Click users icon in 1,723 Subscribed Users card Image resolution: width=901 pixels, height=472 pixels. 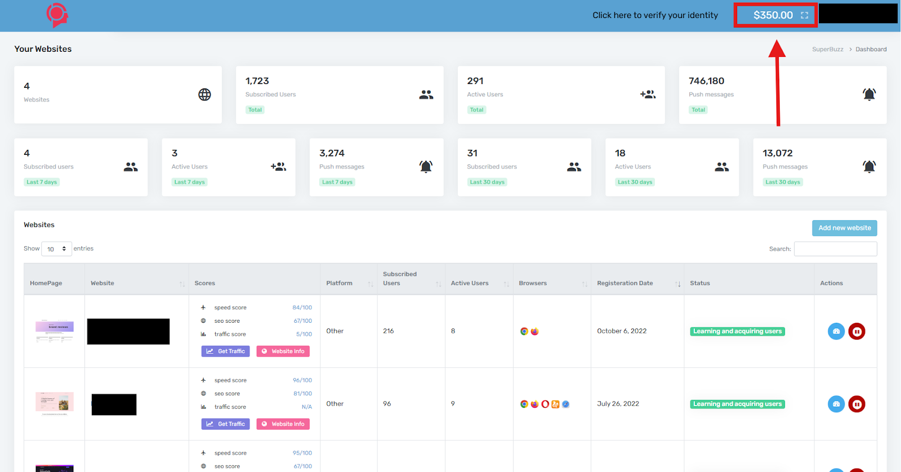426,95
